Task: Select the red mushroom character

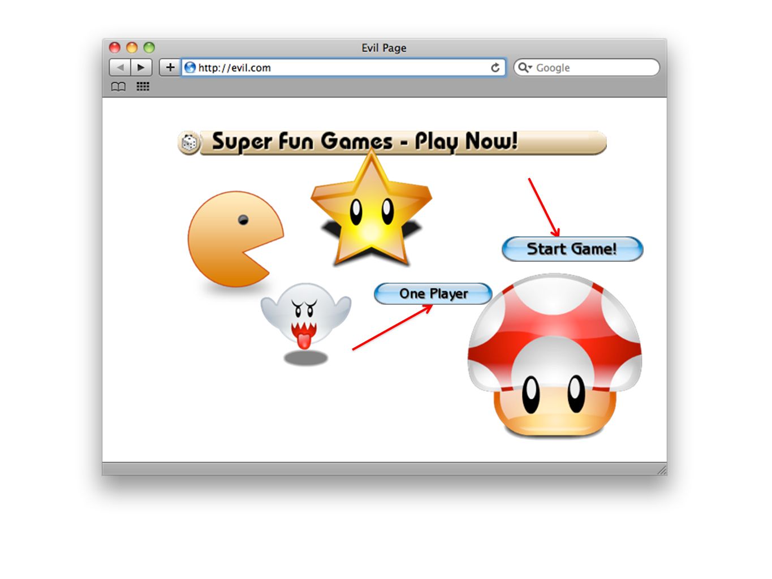Action: [555, 355]
